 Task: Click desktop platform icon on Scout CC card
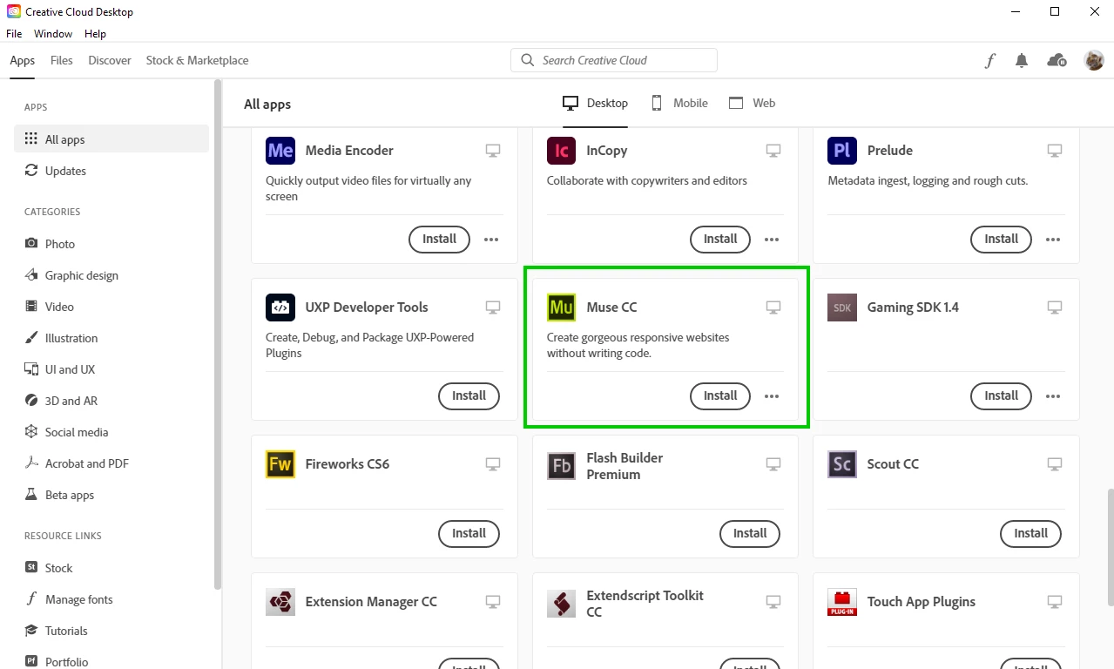(x=1055, y=464)
